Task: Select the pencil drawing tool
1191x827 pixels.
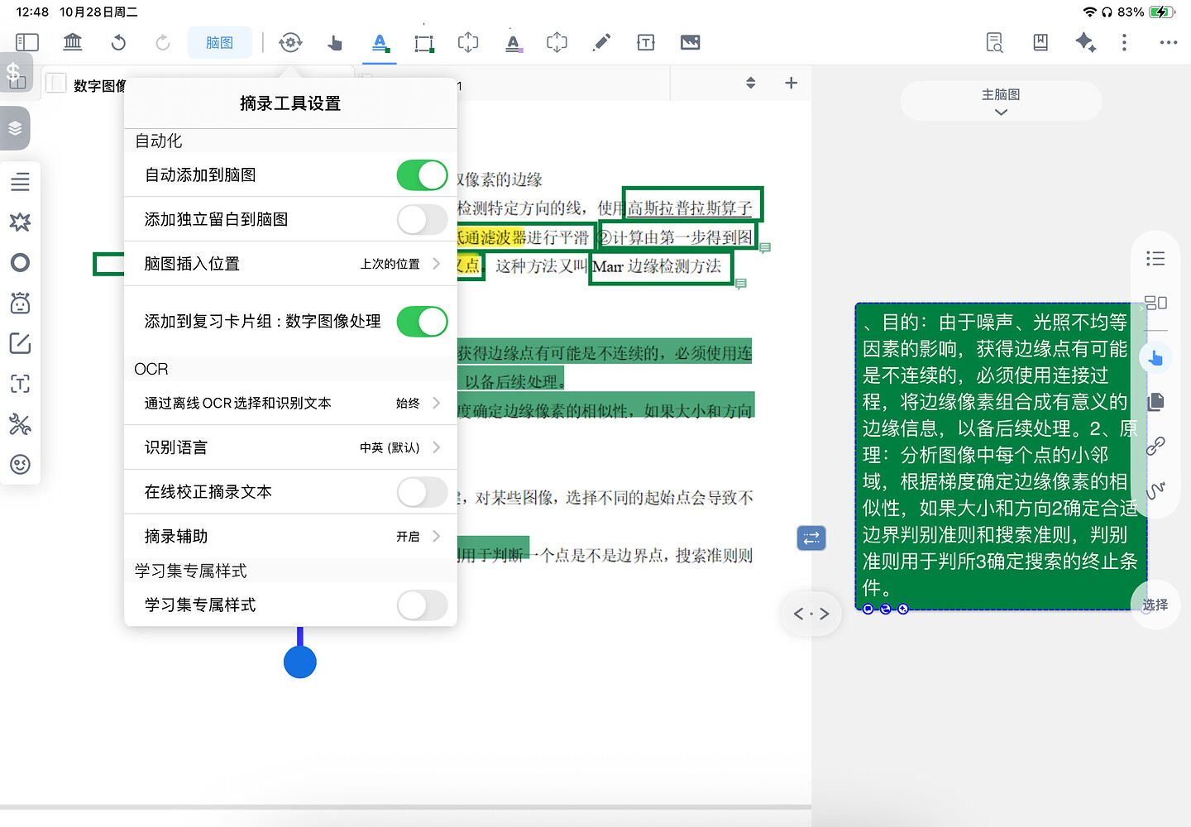Action: pyautogui.click(x=602, y=42)
